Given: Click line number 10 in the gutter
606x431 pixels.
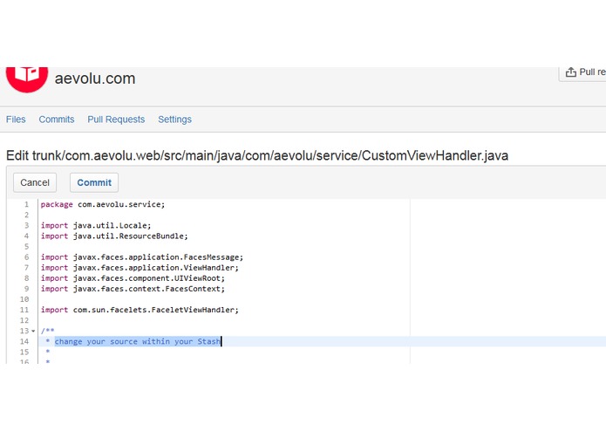Looking at the screenshot, I should tap(24, 299).
